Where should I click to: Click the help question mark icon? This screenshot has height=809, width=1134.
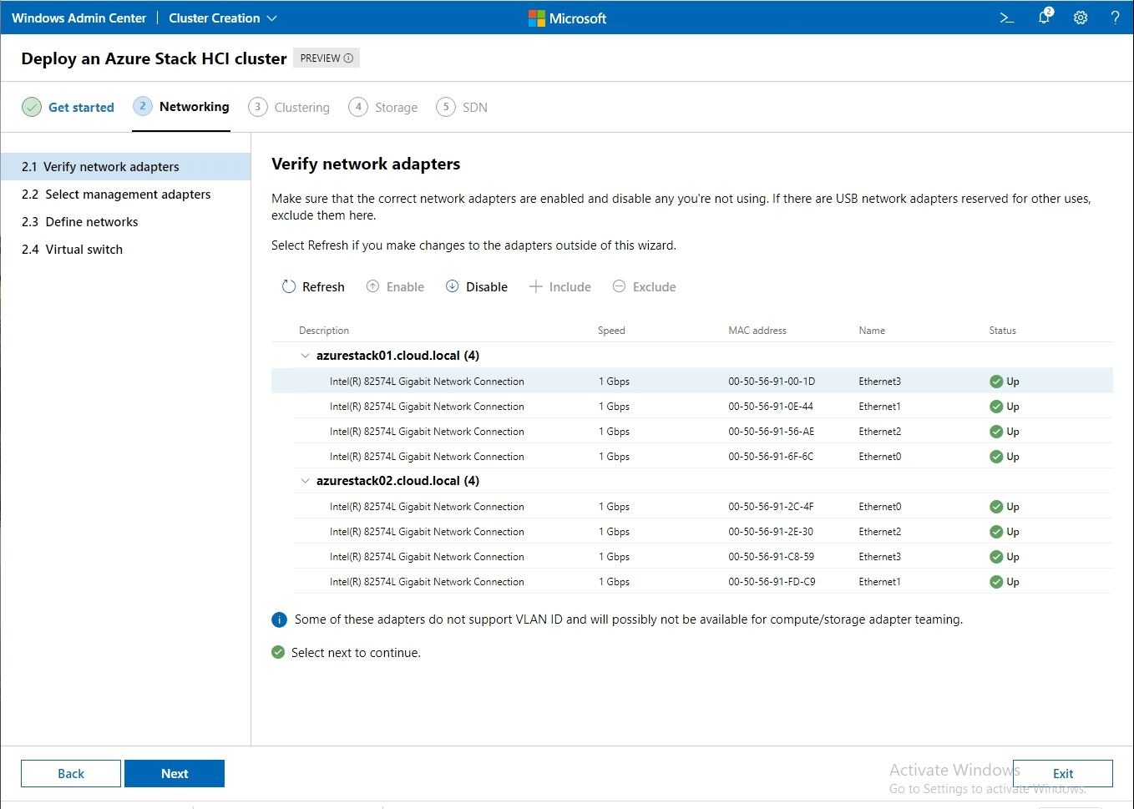point(1116,18)
